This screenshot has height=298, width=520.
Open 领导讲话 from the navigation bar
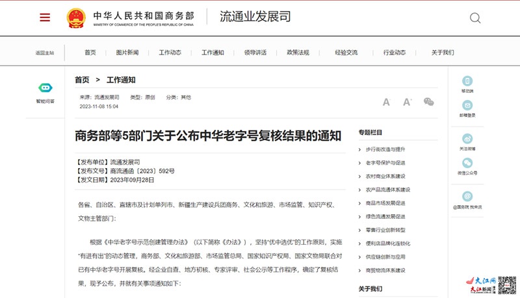tap(255, 53)
